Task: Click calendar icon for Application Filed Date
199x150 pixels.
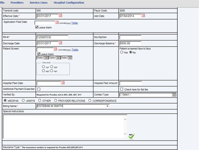Action: (57, 22)
